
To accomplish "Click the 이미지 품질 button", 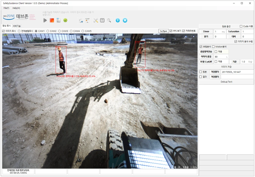I will 206,56.
